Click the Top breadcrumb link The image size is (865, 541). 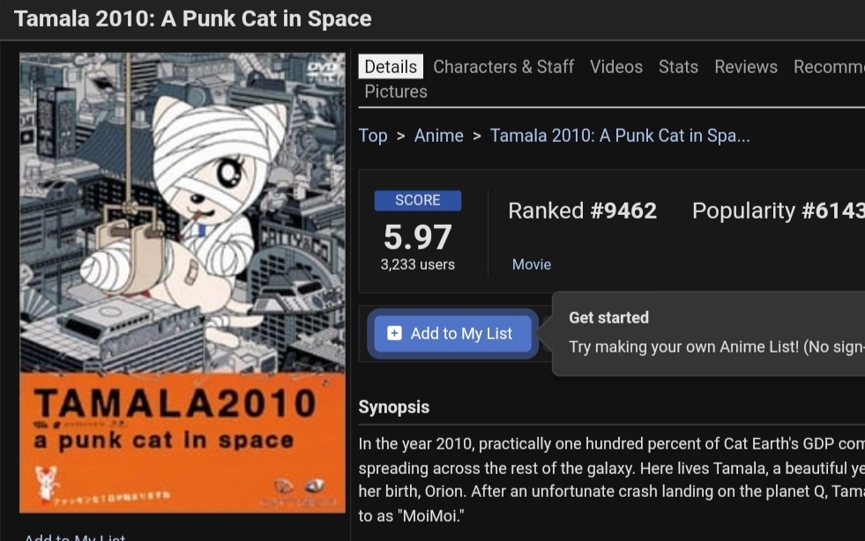pos(373,136)
